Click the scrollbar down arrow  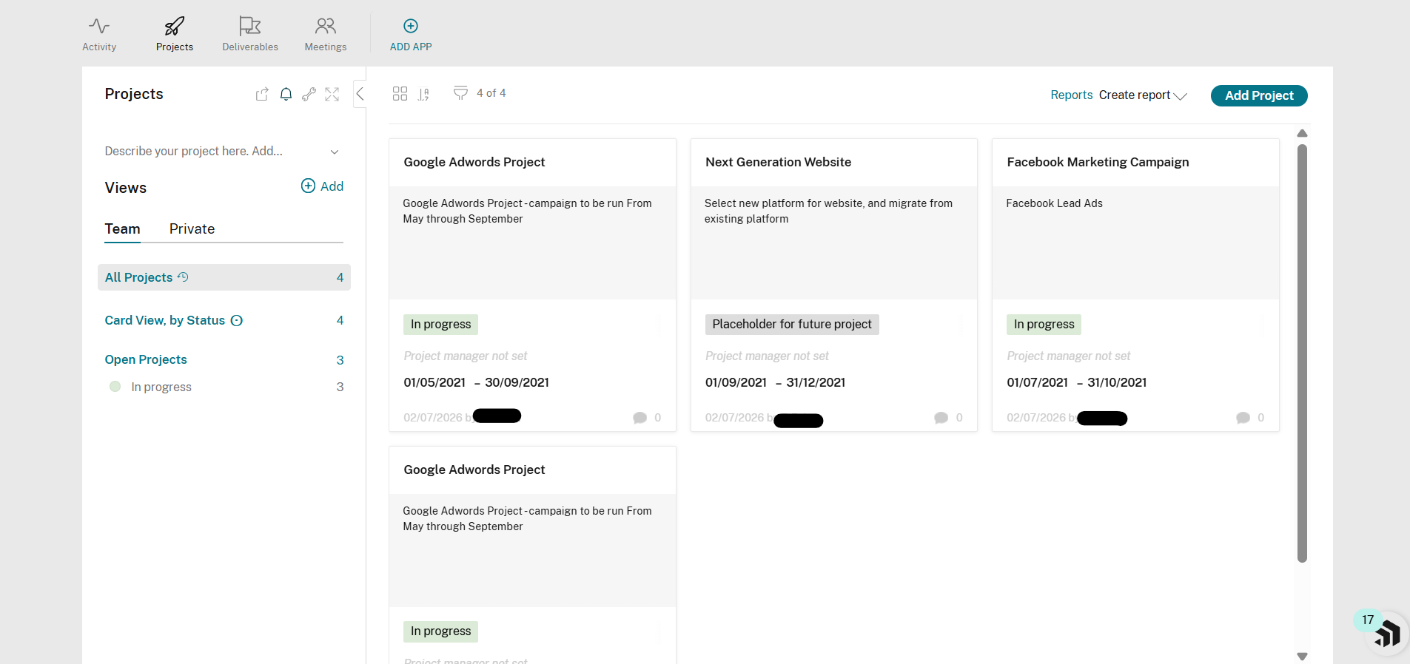click(x=1302, y=656)
